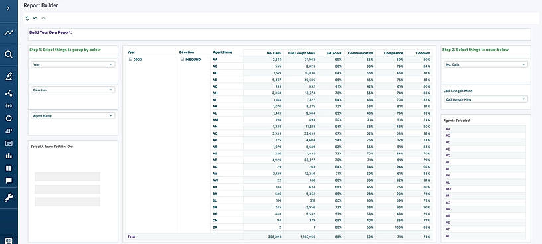Click the 5,539 calls cell
The height and width of the screenshot is (244, 542).
click(x=276, y=133)
